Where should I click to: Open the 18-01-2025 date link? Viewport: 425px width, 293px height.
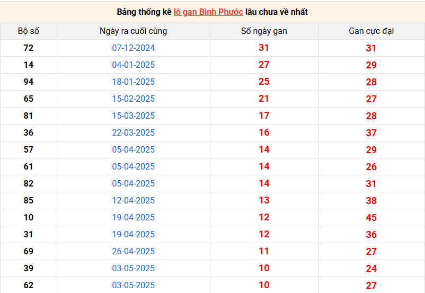tap(134, 82)
